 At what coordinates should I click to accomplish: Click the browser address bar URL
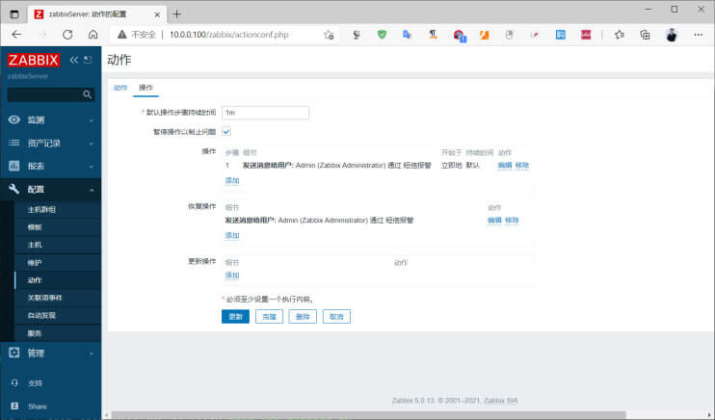(229, 35)
